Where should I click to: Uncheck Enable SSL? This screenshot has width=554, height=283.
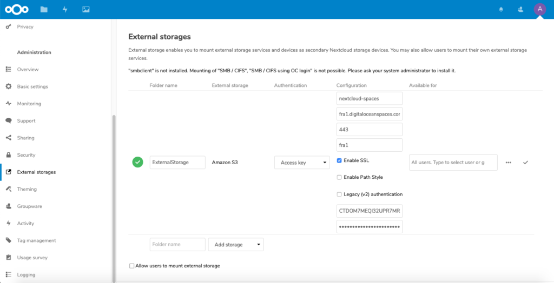coord(339,160)
